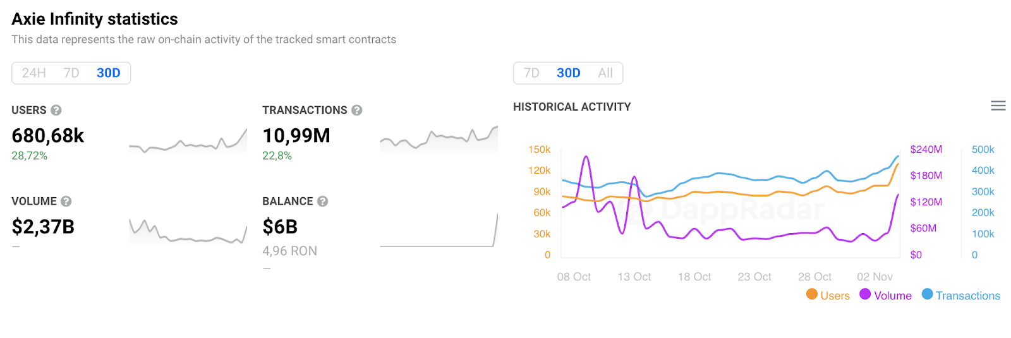Screen dimensions: 1011x338
Task: Select 7D statistics range
Action: pos(71,73)
